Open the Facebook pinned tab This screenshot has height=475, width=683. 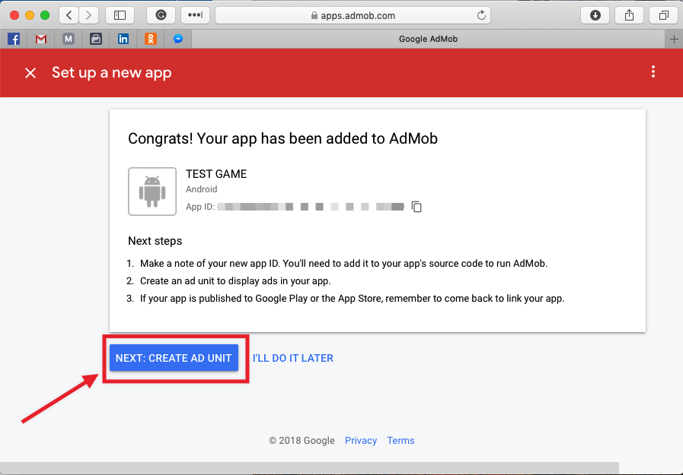coord(14,39)
